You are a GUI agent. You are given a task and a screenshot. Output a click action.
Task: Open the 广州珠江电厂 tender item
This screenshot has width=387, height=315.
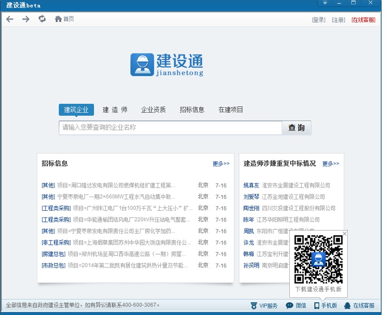coord(133,208)
